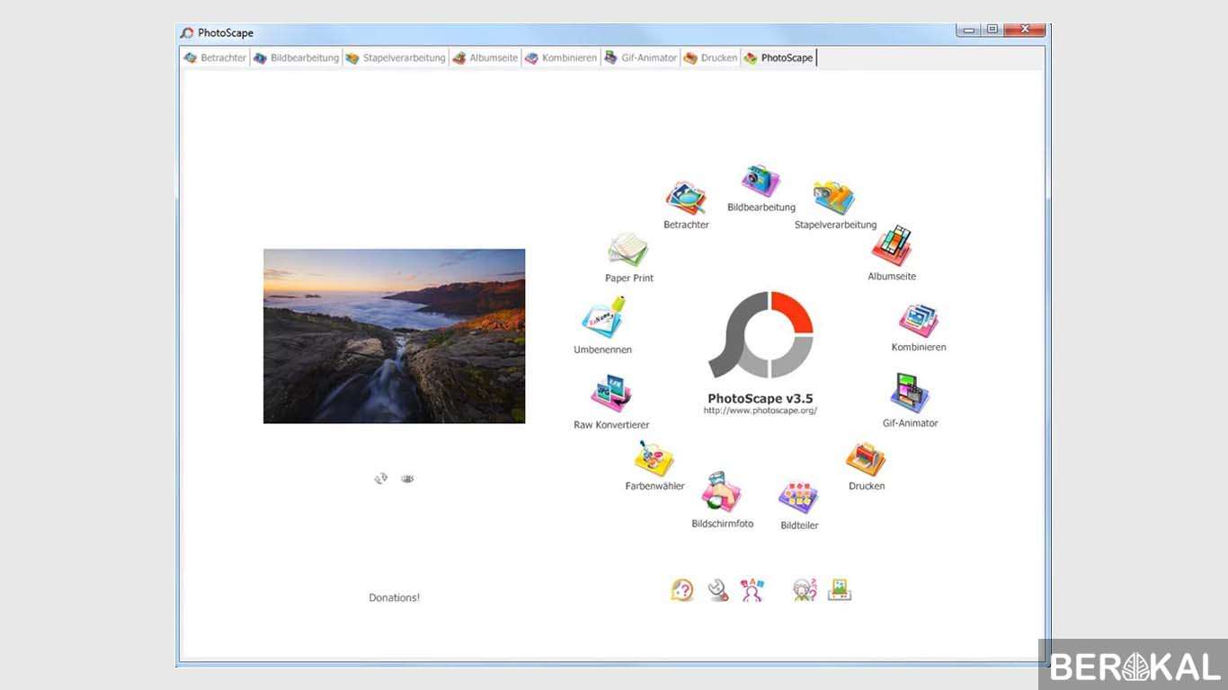Screen dimensions: 1228x690
Task: Open the Gif-Animator icon in the circle
Action: [910, 394]
